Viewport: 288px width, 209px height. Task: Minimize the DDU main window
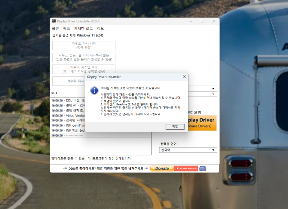tap(191, 21)
